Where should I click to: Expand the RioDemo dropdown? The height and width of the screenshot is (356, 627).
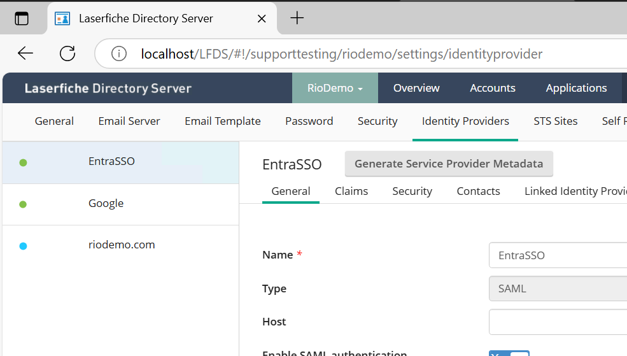[335, 88]
